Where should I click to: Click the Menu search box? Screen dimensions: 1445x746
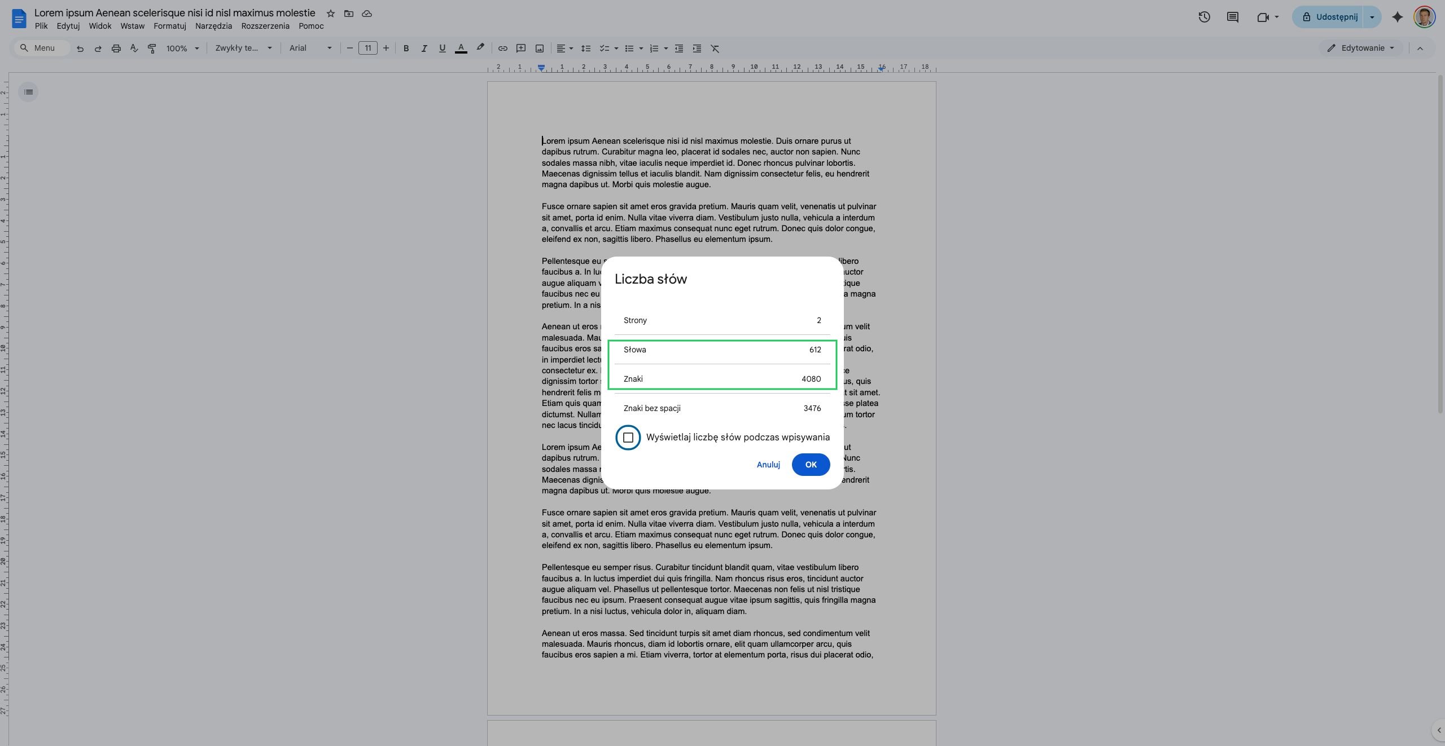42,48
